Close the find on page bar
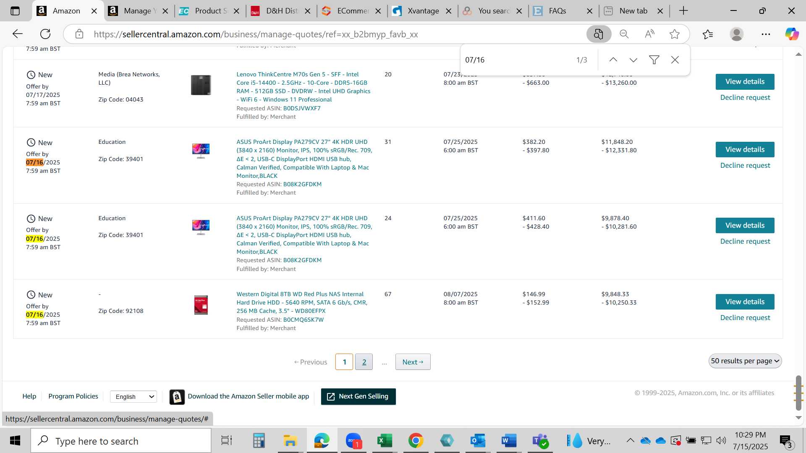 point(675,60)
